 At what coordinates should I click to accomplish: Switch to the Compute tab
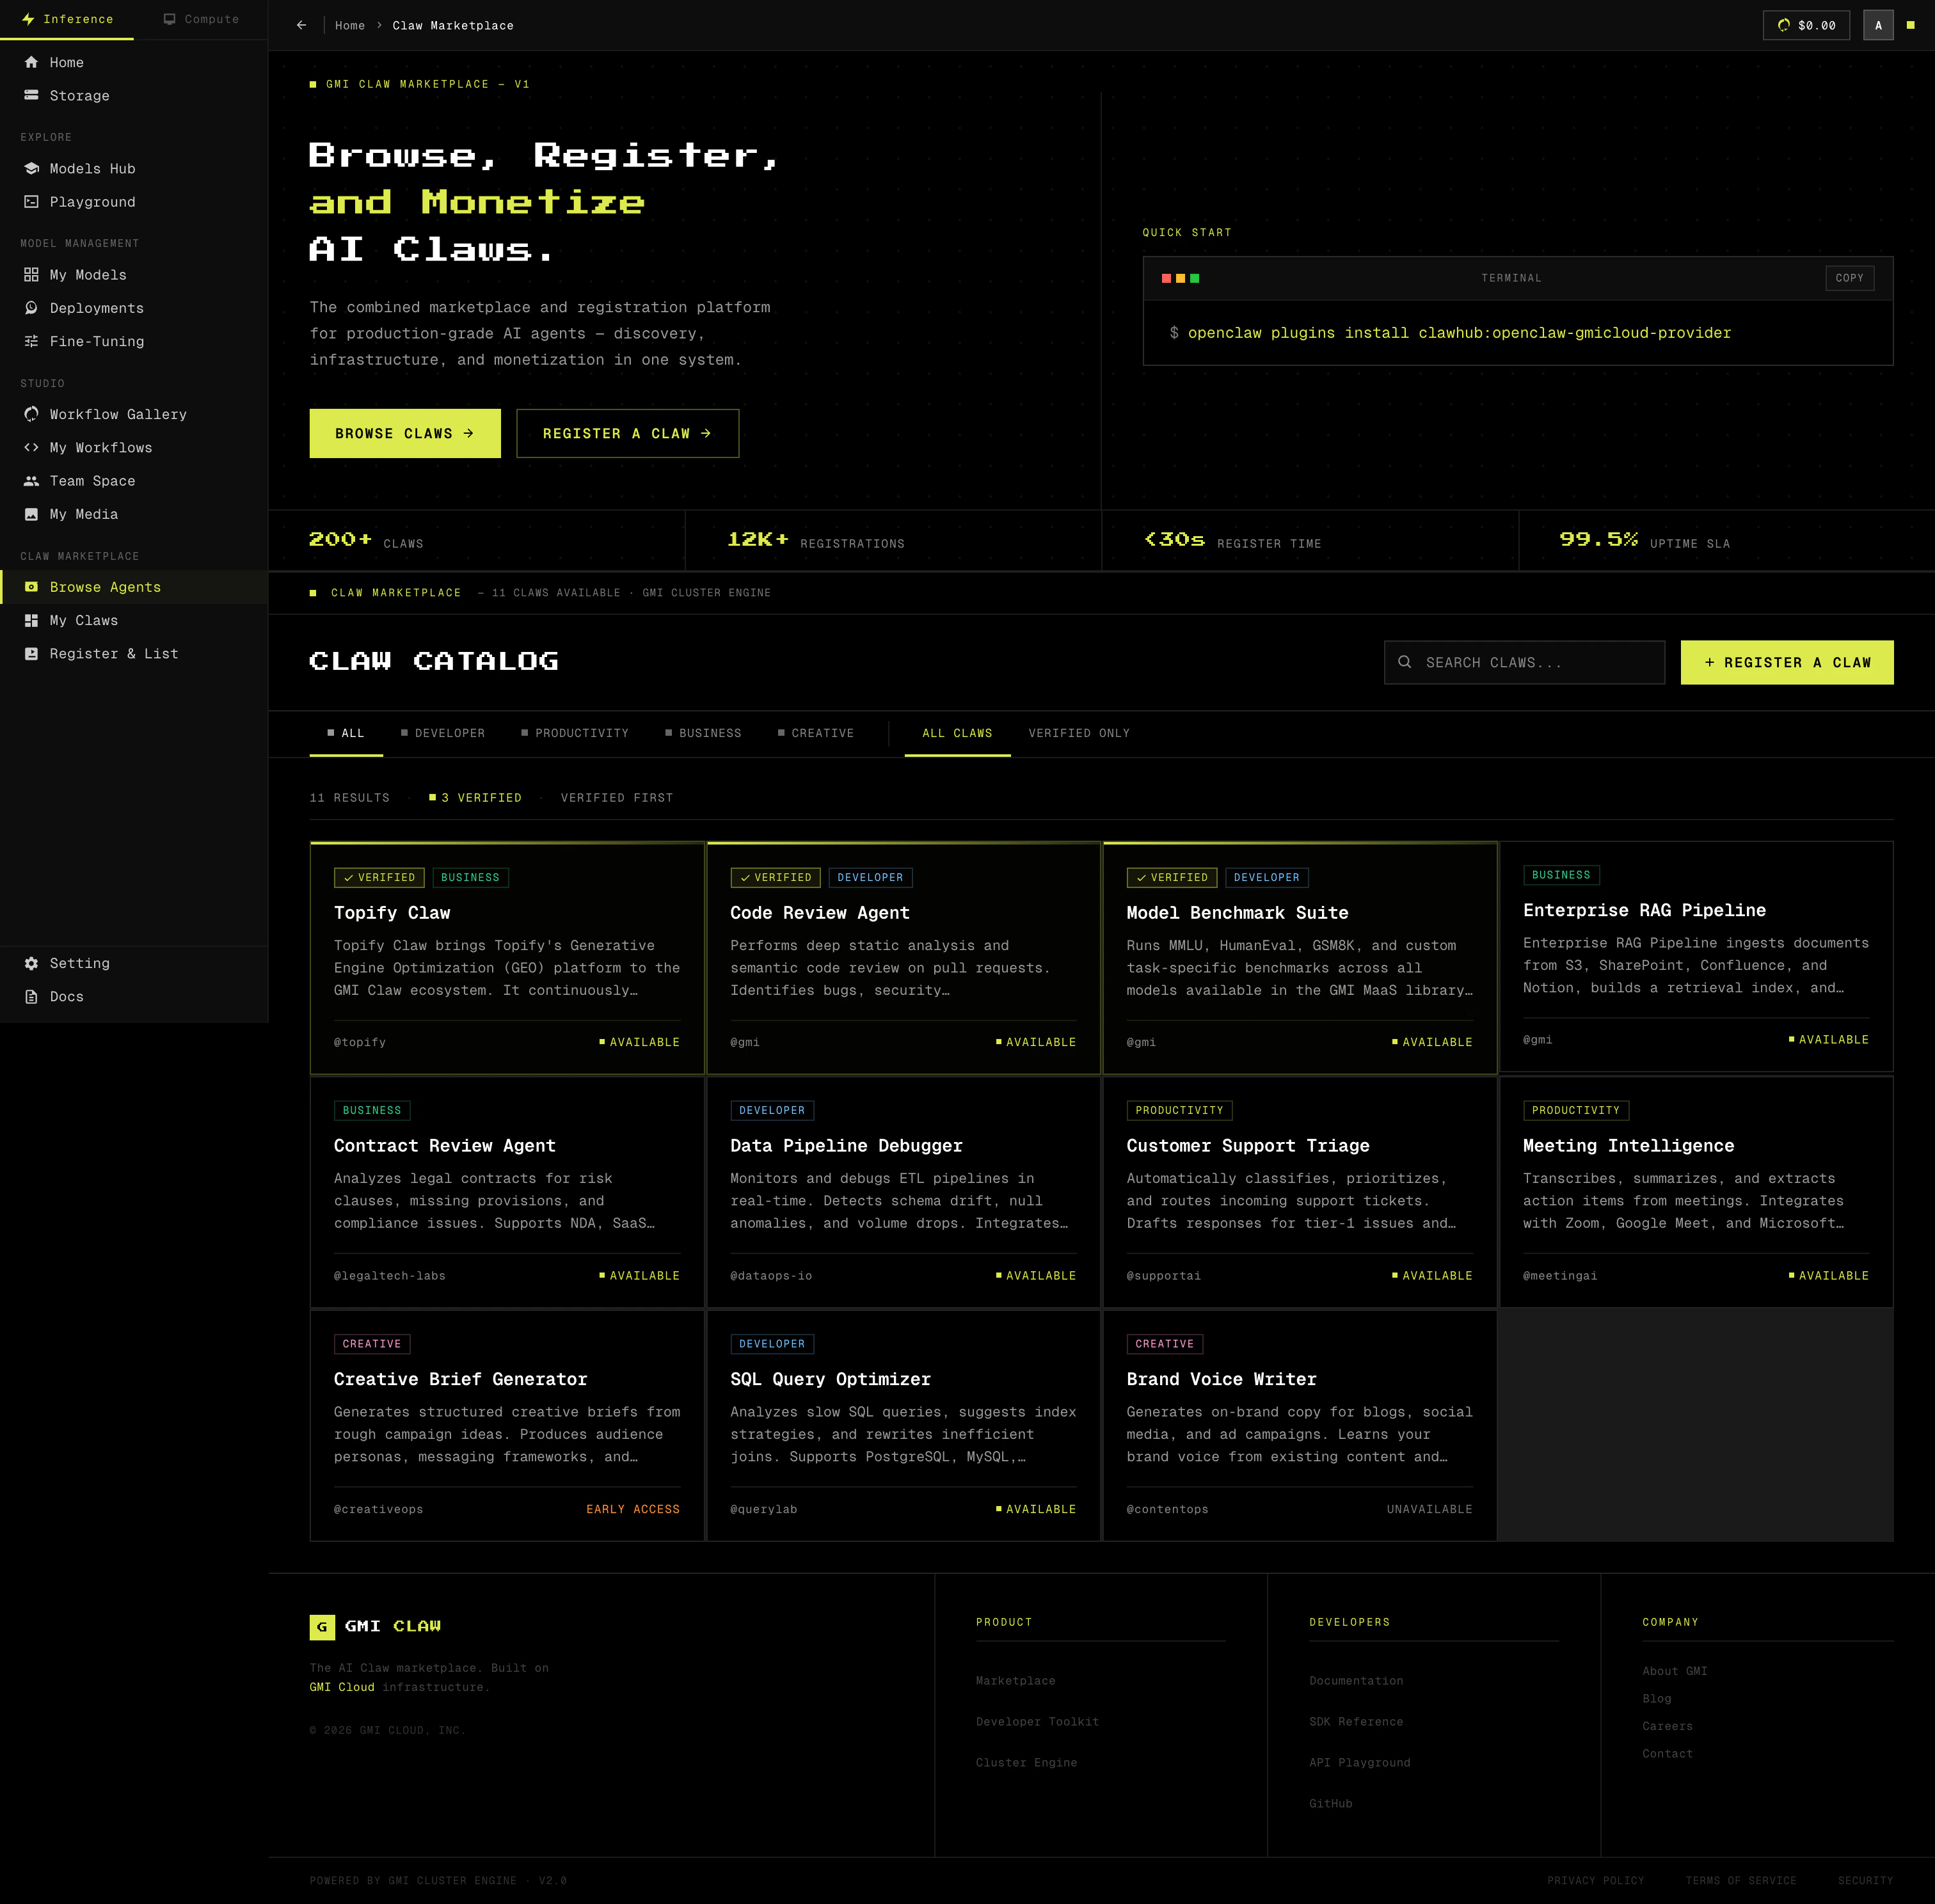(201, 19)
